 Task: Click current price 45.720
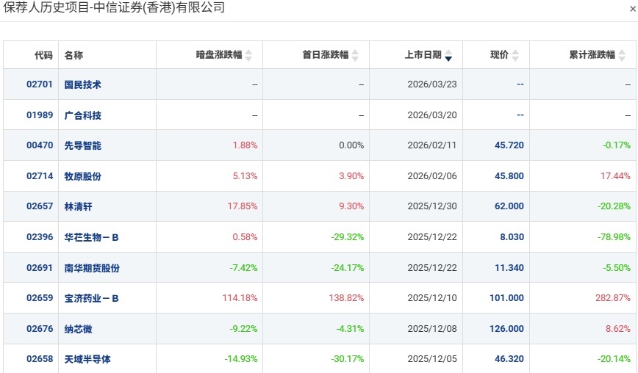pyautogui.click(x=509, y=145)
